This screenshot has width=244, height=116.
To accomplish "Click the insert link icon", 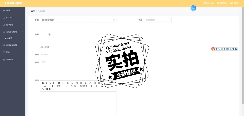I will tap(43, 89).
